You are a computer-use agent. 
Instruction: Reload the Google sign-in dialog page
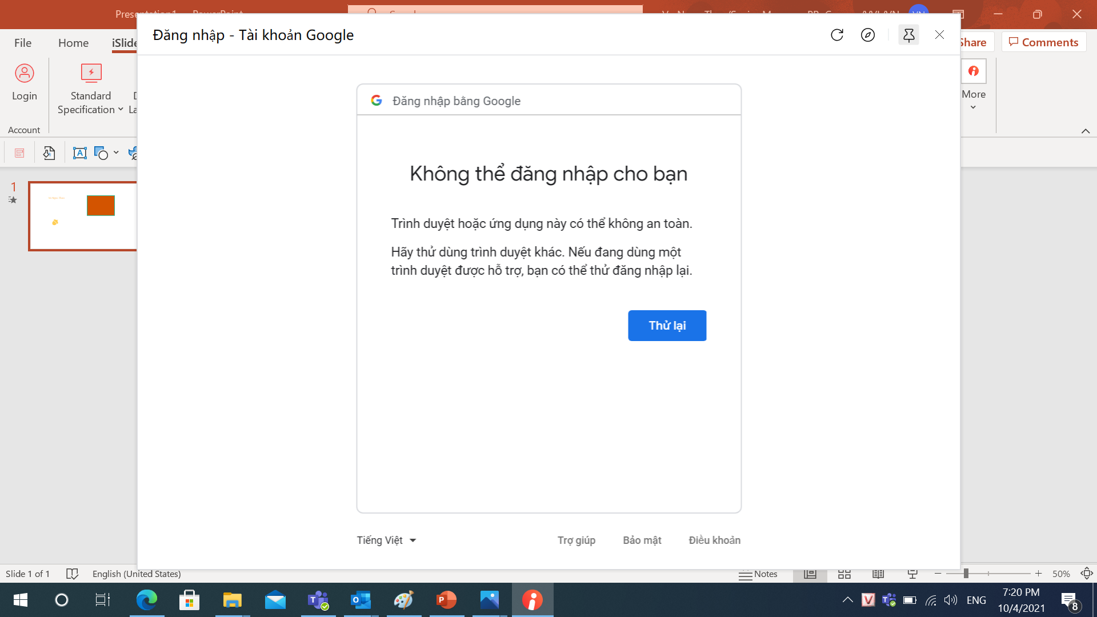tap(837, 35)
